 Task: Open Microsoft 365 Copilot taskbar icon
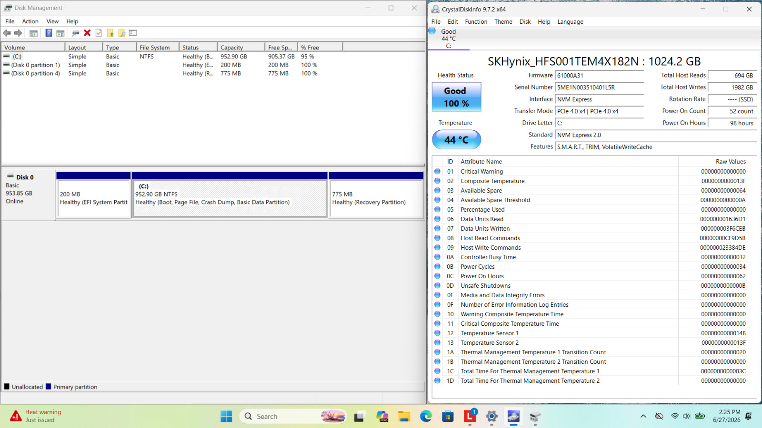[x=382, y=417]
